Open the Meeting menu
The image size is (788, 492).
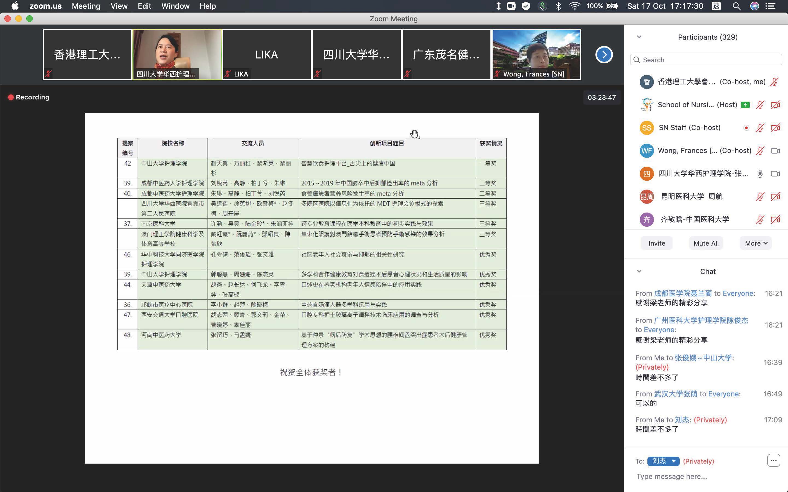pyautogui.click(x=86, y=6)
